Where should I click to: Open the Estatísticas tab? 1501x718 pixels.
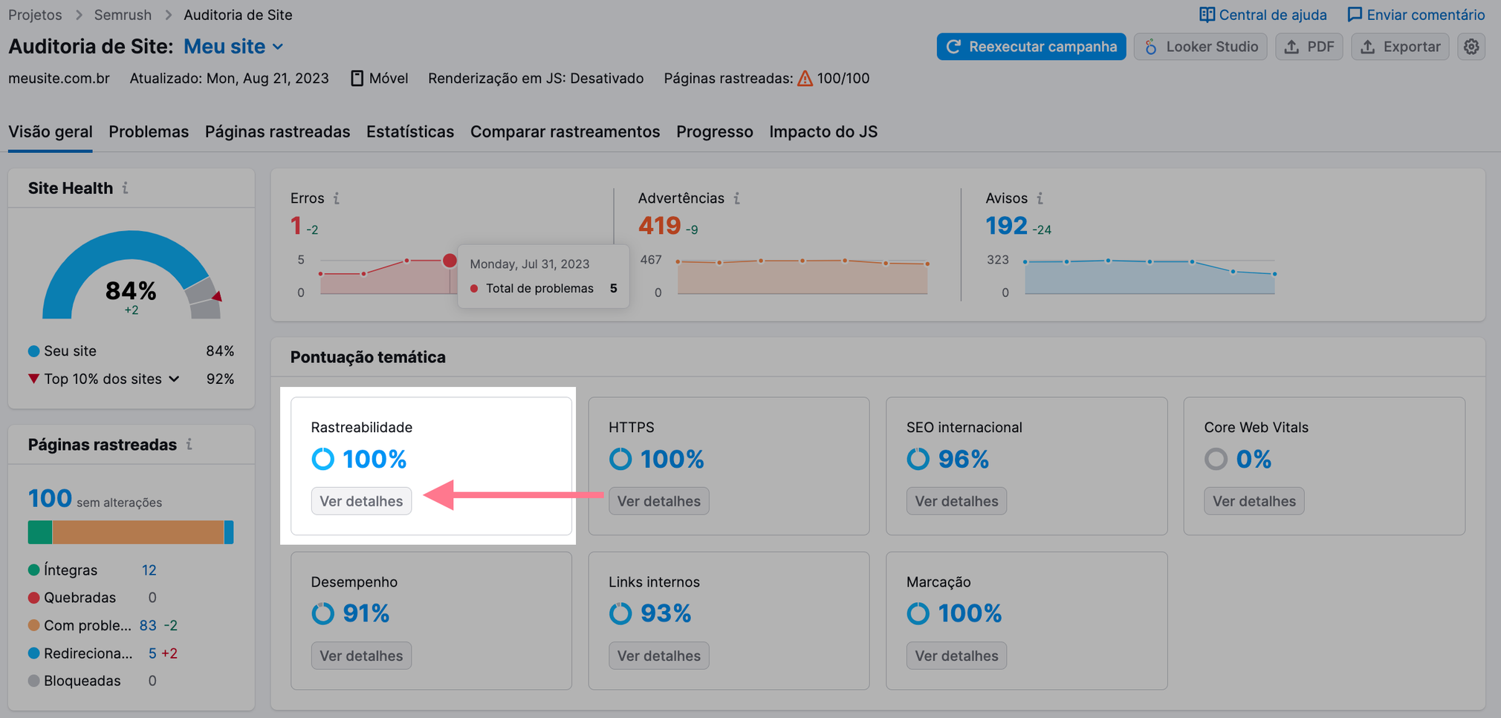pyautogui.click(x=410, y=132)
